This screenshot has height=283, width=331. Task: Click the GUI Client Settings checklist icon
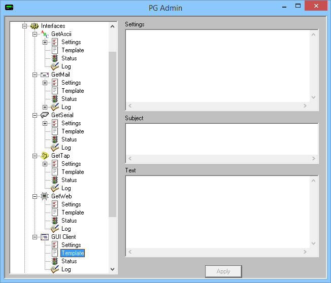coord(55,245)
